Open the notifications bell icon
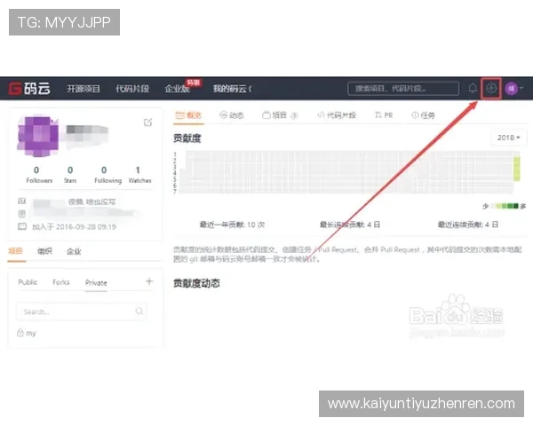533x426 pixels. pos(473,89)
